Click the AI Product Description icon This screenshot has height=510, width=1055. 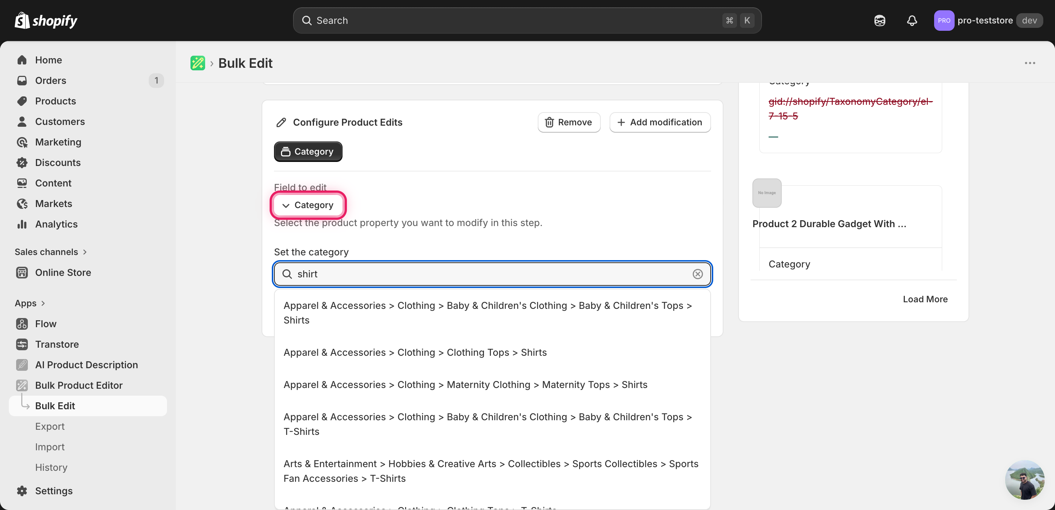(x=22, y=364)
